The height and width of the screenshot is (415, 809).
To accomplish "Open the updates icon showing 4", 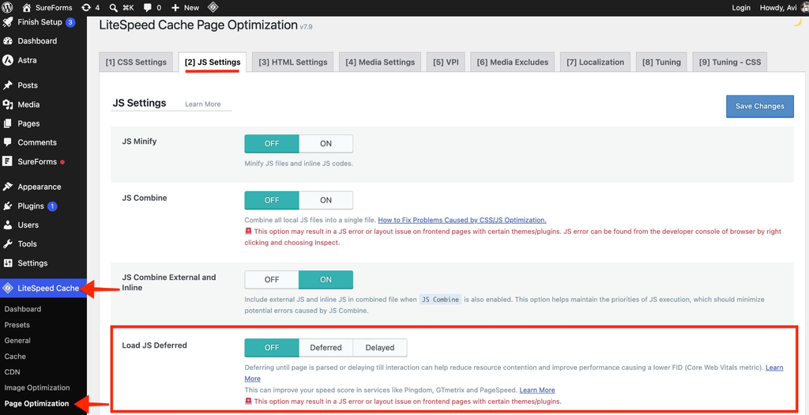I will tap(86, 8).
